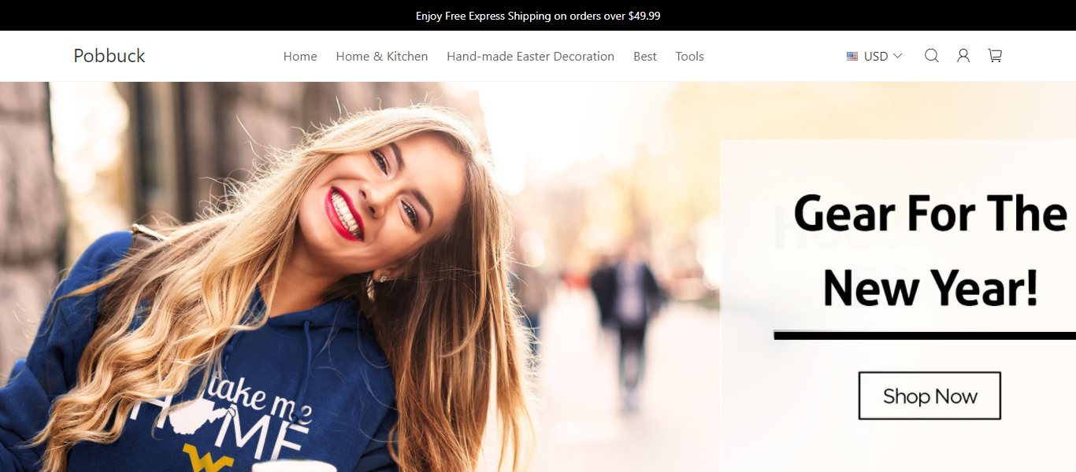
Task: Expand the USD currency dropdown
Action: coord(874,57)
